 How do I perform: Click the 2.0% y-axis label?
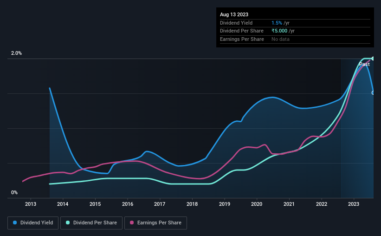tap(16, 53)
